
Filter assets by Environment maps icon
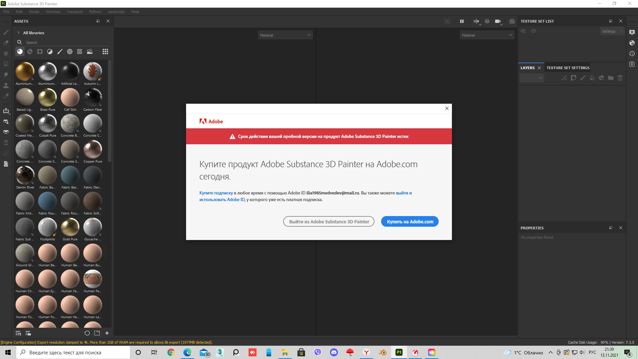(x=90, y=52)
